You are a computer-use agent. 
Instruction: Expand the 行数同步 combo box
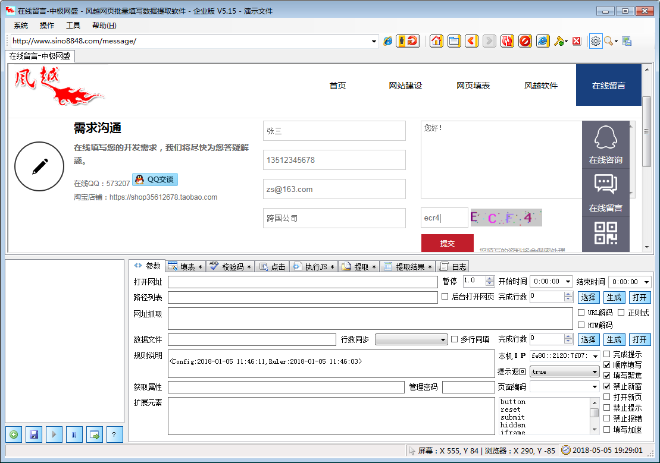click(x=443, y=340)
